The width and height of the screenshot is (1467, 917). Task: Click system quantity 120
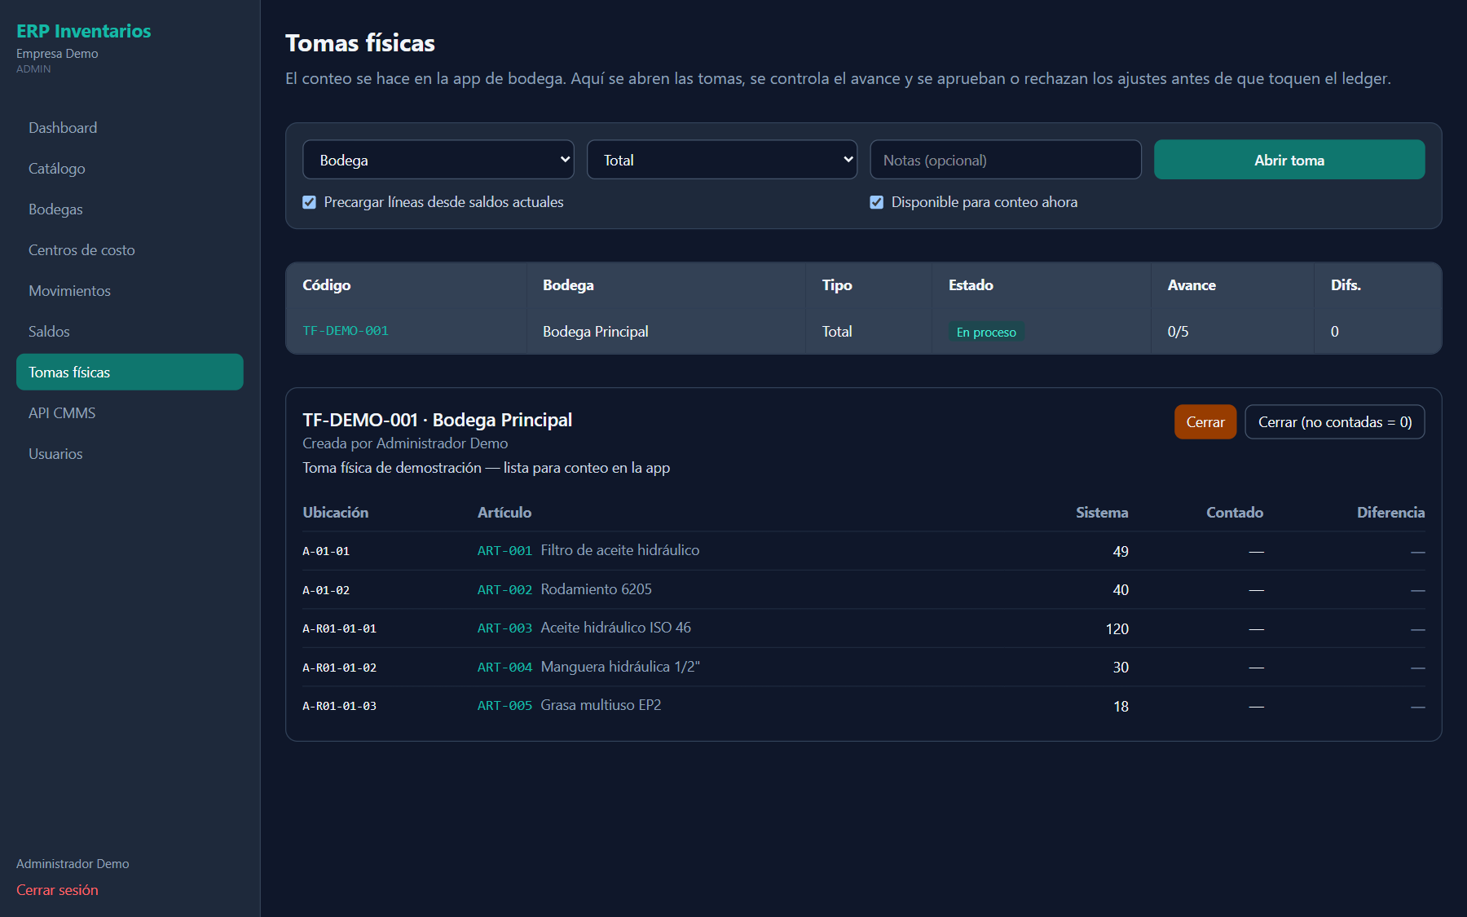coord(1117,629)
